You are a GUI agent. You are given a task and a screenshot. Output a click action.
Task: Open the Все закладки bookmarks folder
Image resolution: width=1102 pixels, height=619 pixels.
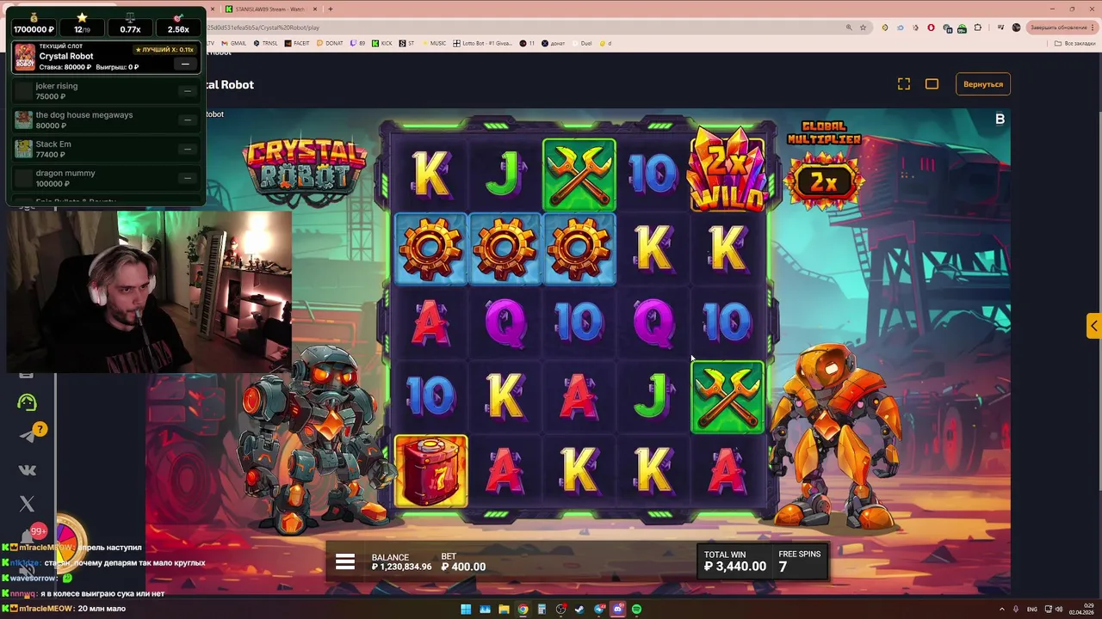pyautogui.click(x=1075, y=43)
